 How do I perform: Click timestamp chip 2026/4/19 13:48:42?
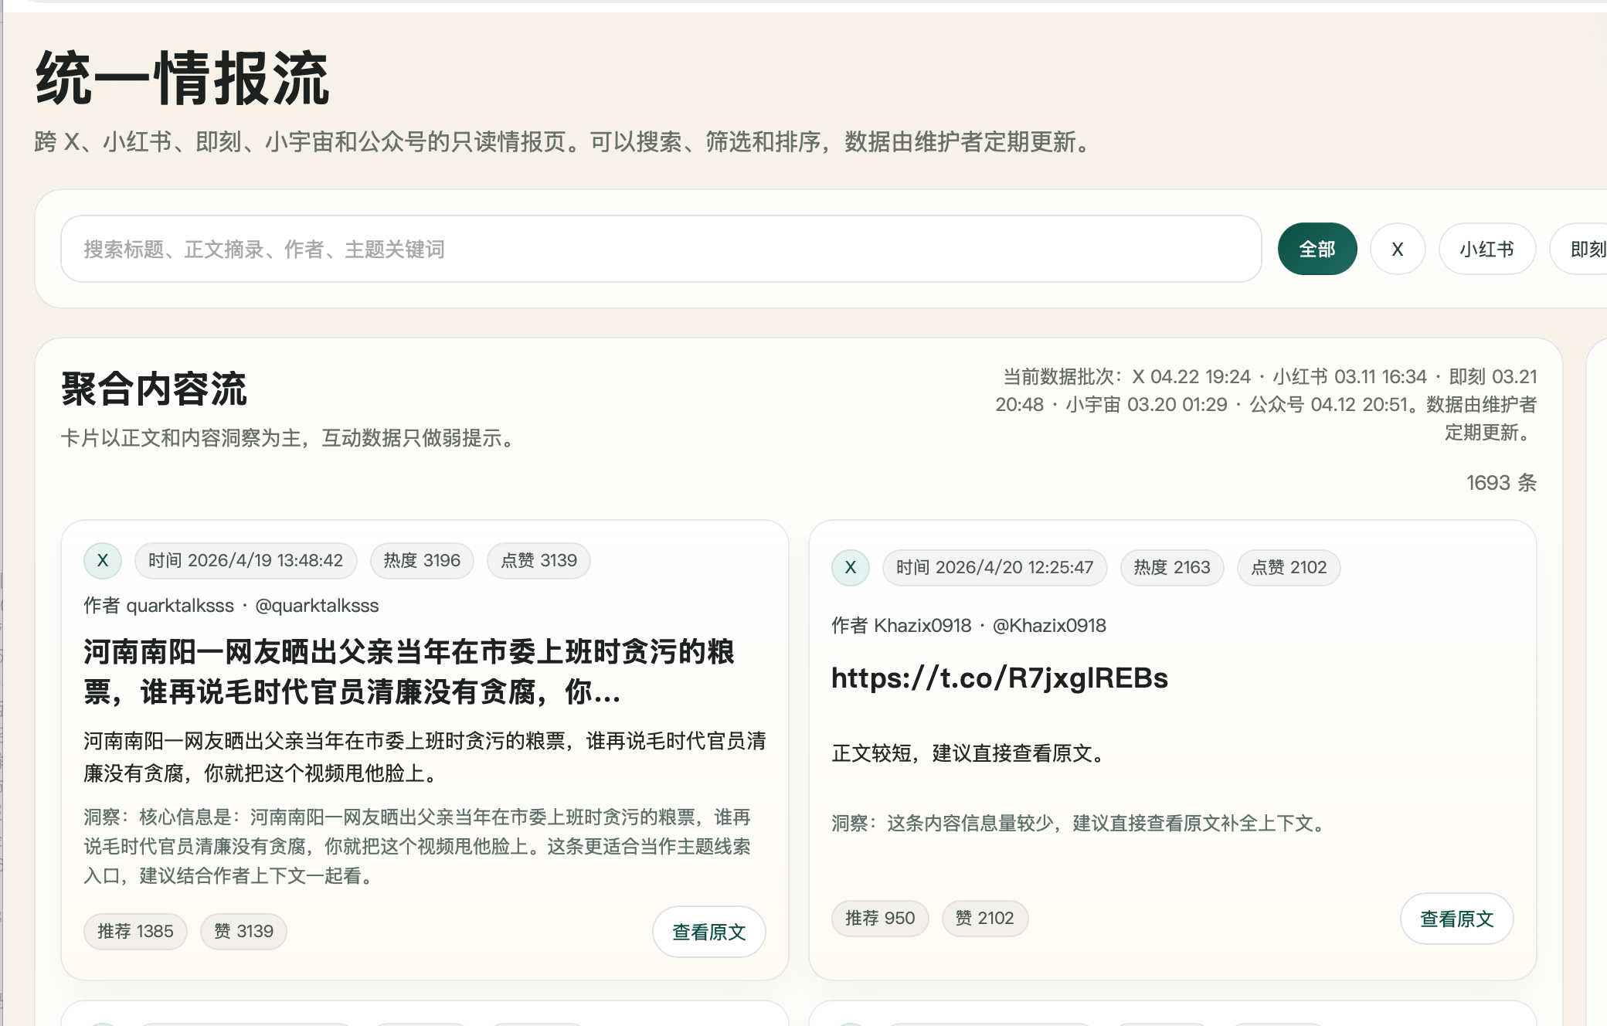246,561
